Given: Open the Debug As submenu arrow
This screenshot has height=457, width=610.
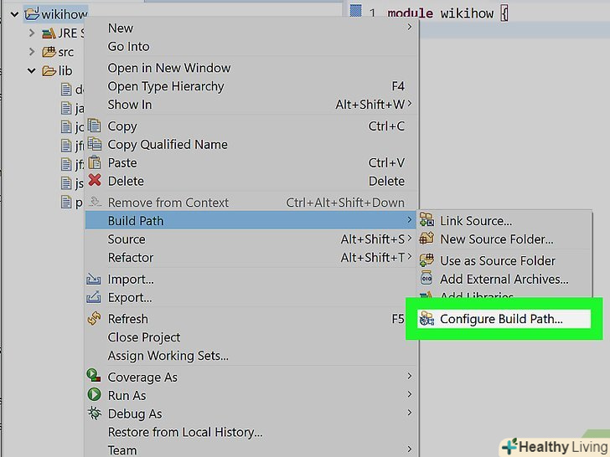Looking at the screenshot, I should (x=409, y=413).
